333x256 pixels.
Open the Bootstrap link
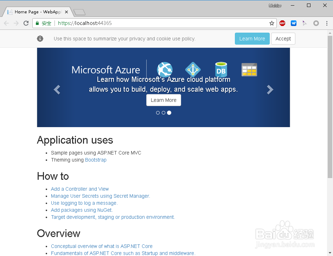pyautogui.click(x=95, y=160)
